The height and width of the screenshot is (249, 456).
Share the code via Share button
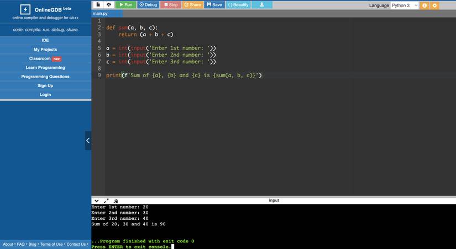pos(192,4)
